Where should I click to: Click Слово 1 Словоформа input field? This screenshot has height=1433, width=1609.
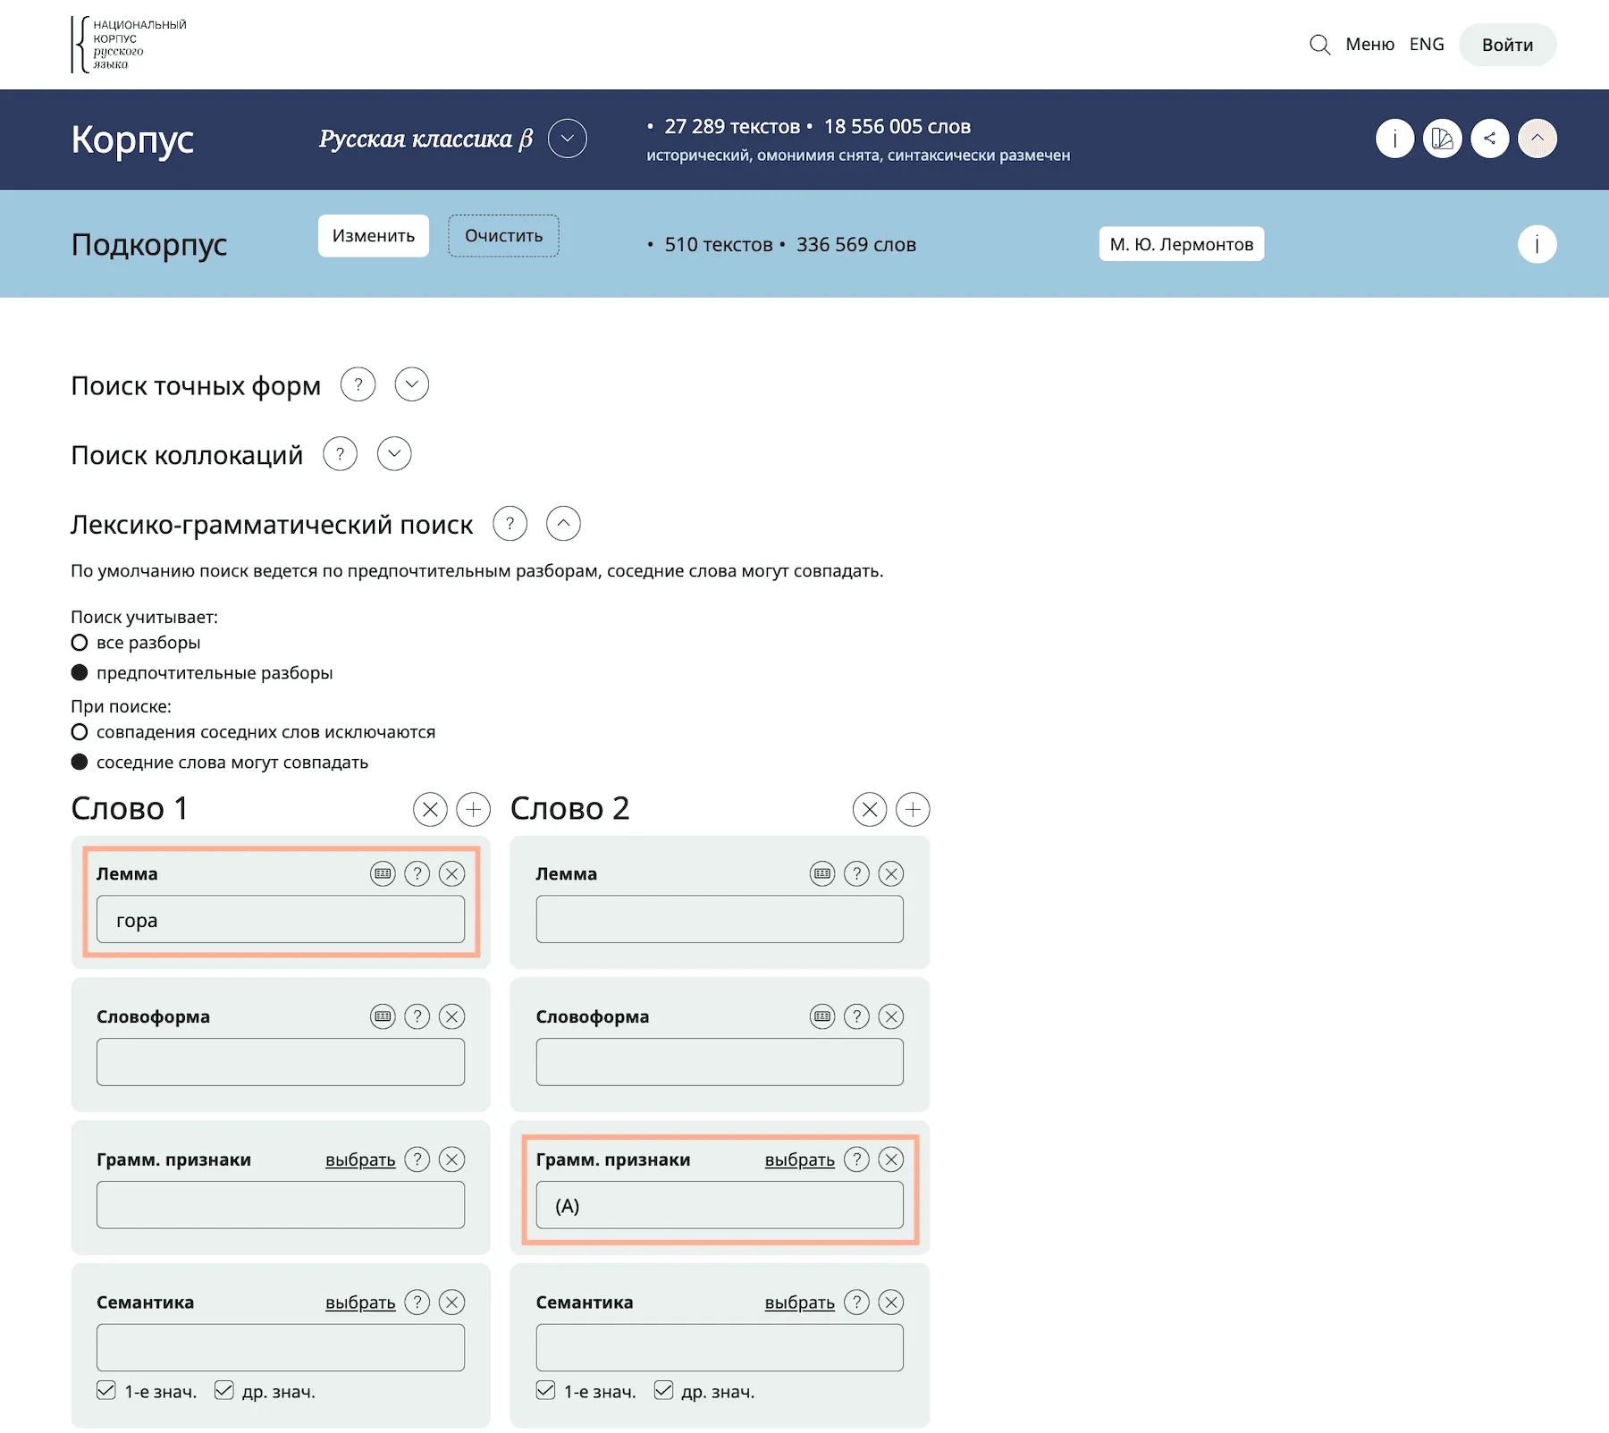pos(281,1063)
